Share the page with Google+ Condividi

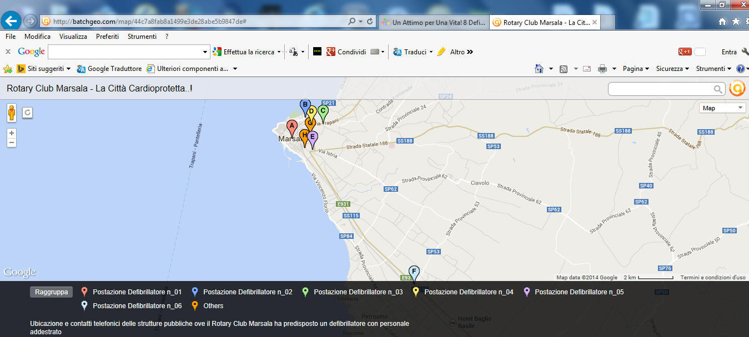tap(346, 52)
